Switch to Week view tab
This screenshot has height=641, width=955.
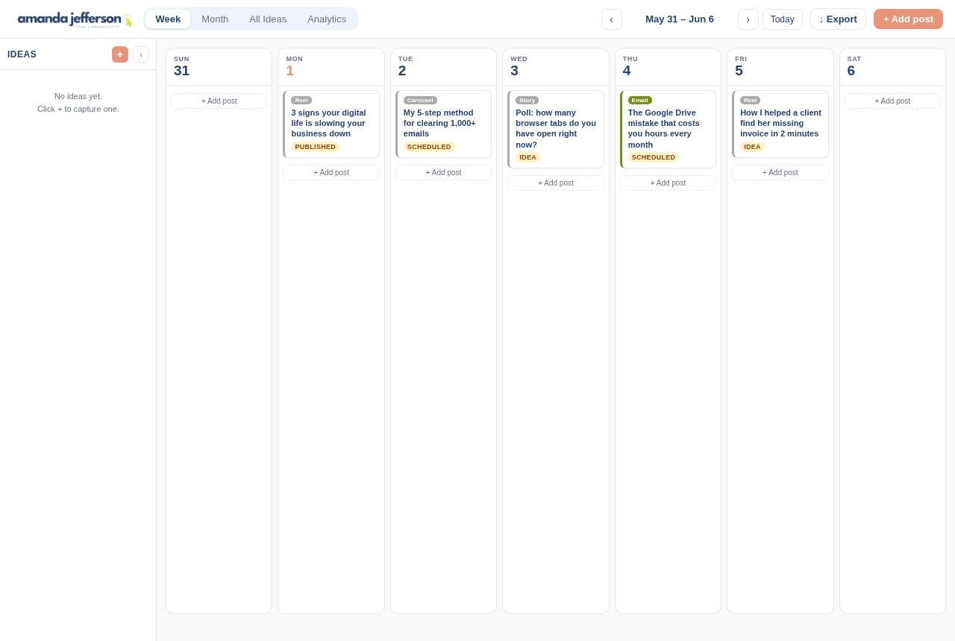168,19
